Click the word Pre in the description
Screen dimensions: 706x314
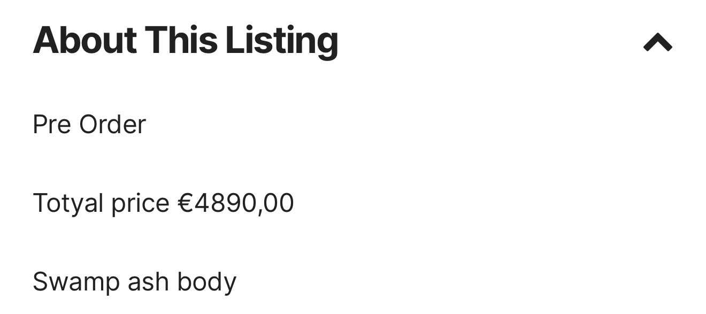[x=52, y=125]
